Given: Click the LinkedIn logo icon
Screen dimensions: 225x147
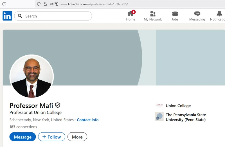Looking at the screenshot, I should 7,16.
